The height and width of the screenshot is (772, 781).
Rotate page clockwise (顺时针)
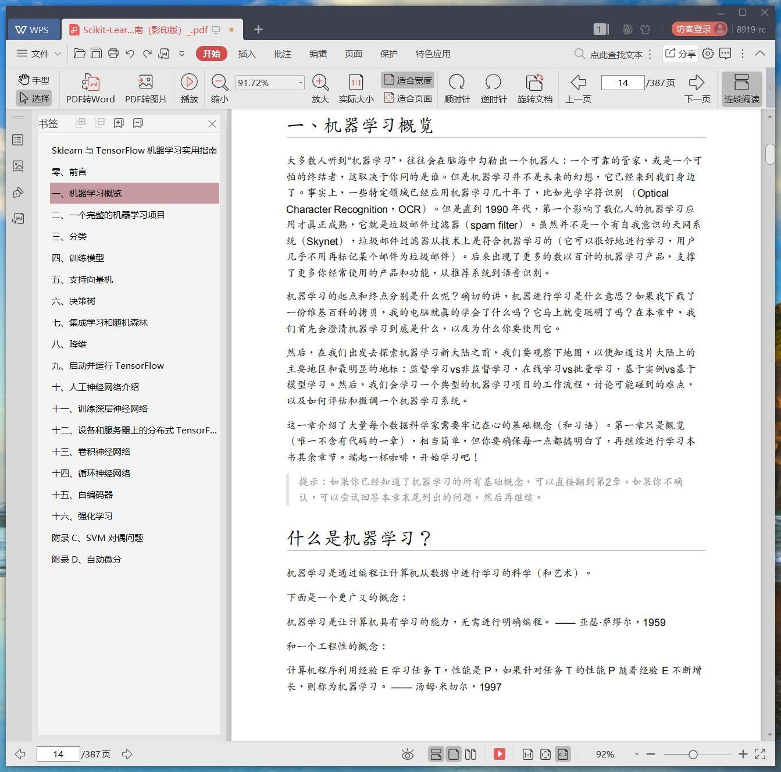pyautogui.click(x=457, y=89)
